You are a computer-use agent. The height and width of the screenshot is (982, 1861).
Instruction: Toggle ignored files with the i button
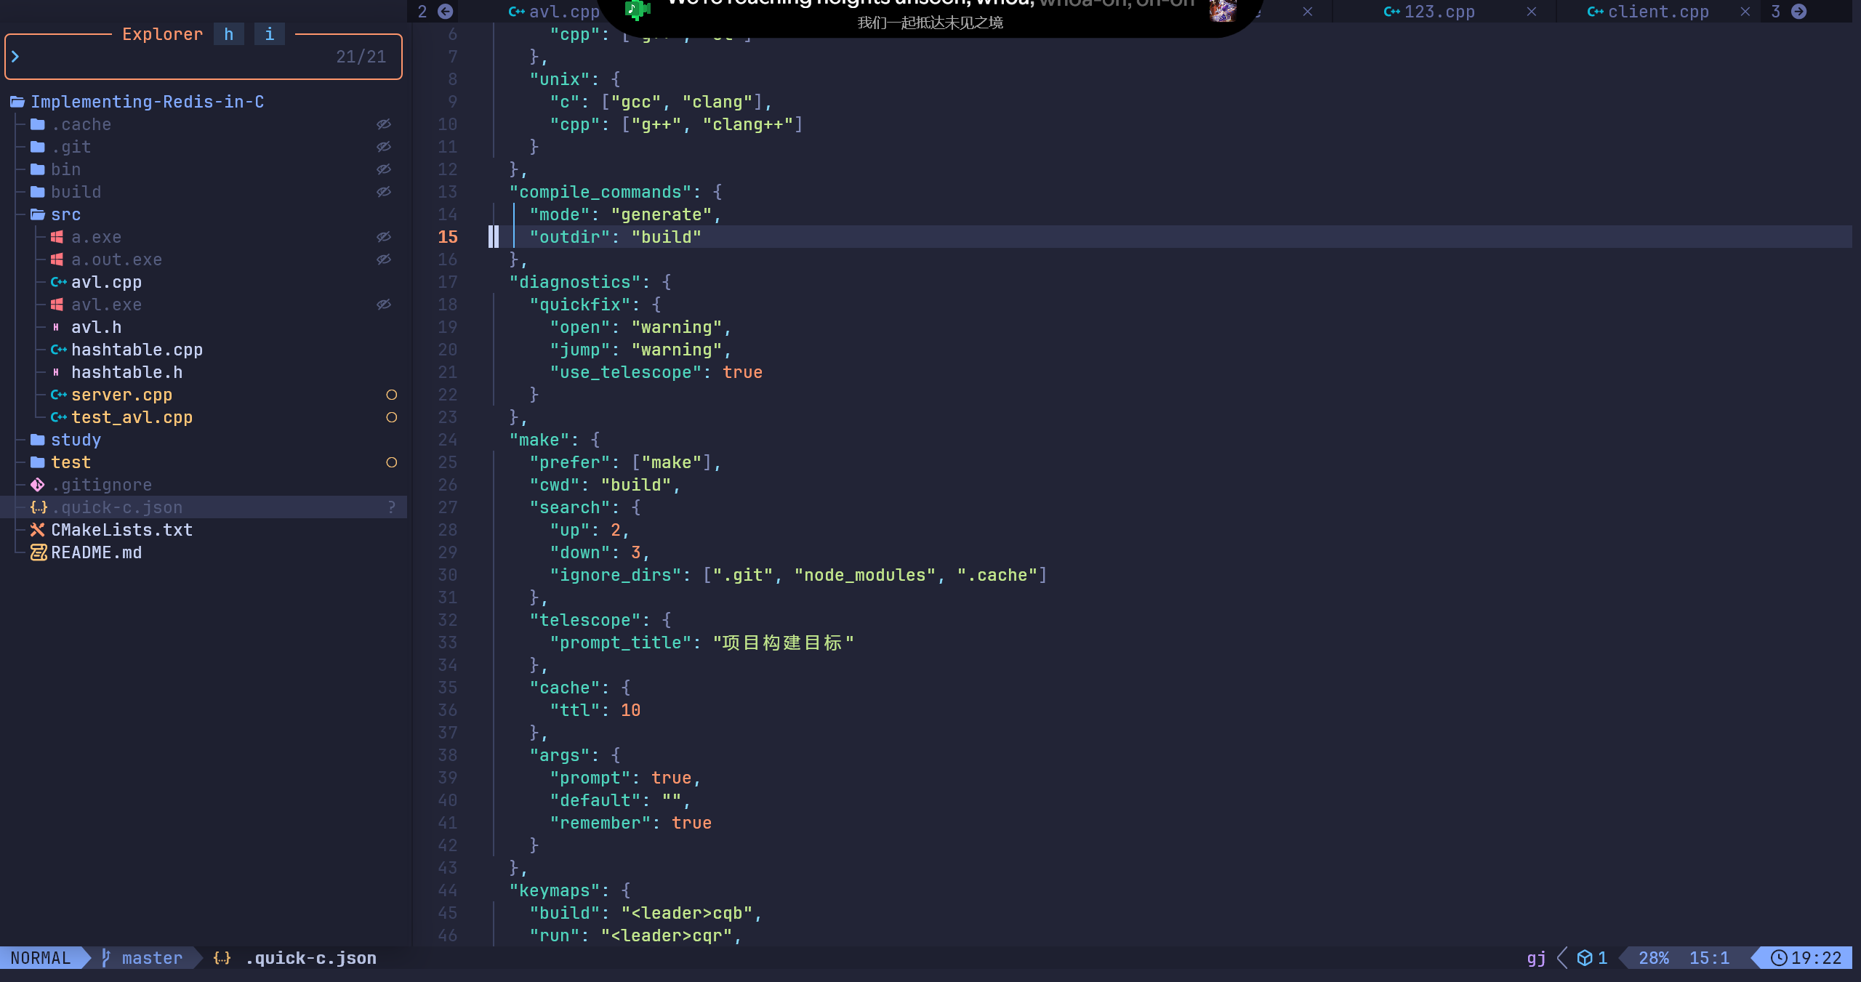(x=270, y=34)
